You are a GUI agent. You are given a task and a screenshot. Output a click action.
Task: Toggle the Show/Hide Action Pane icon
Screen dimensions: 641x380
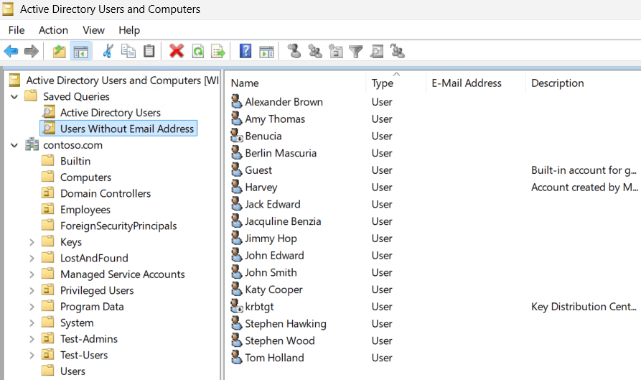click(266, 52)
